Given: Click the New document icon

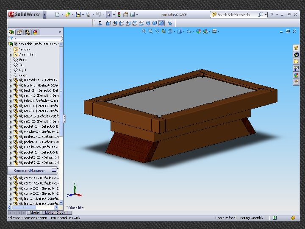Looking at the screenshot, I should click(x=57, y=14).
